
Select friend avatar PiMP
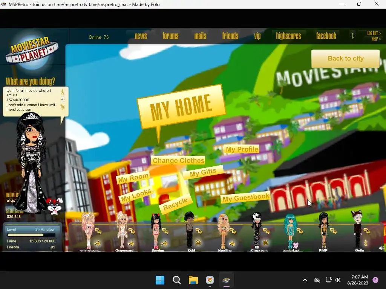click(324, 230)
